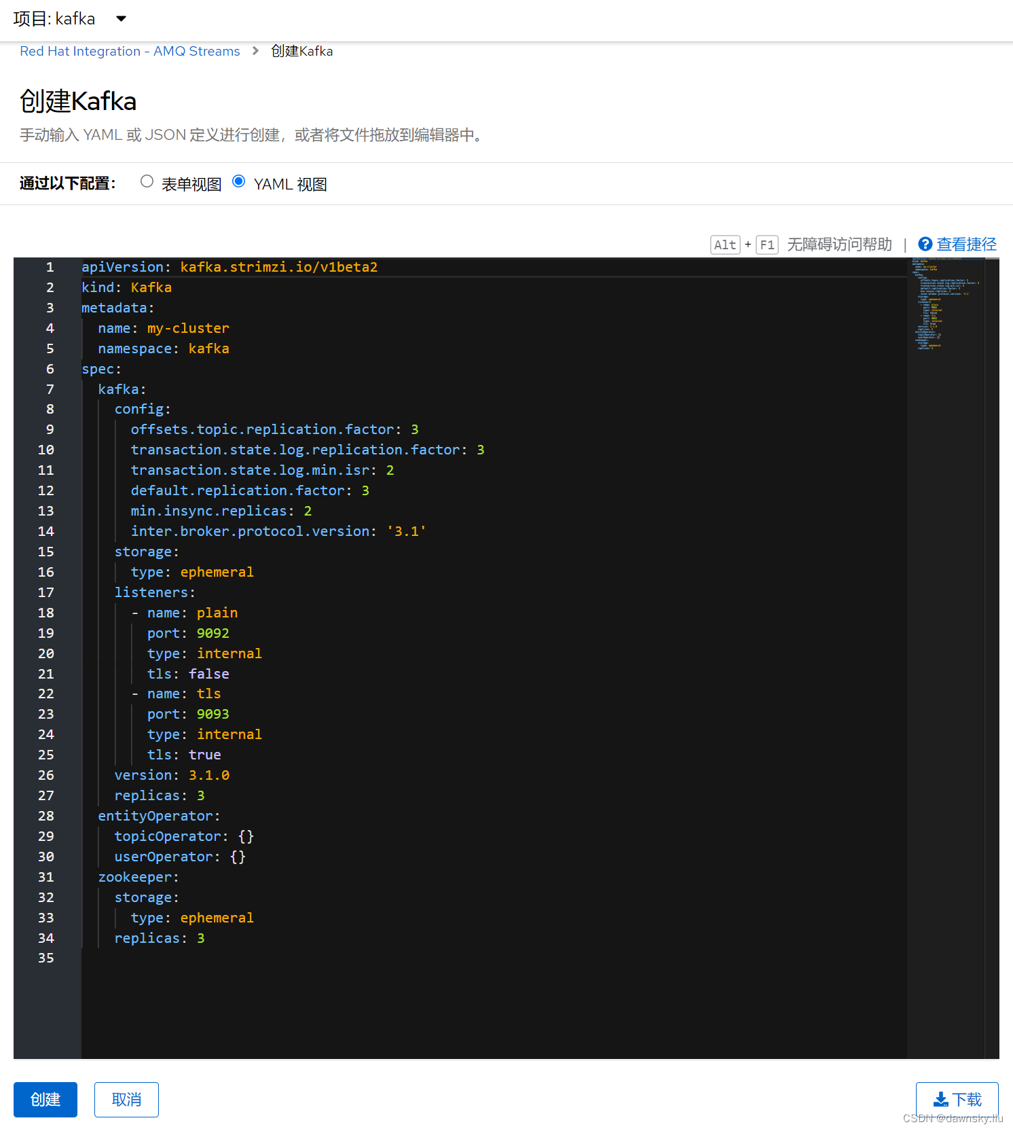Click the - name: plain line
The width and height of the screenshot is (1013, 1131).
184,613
